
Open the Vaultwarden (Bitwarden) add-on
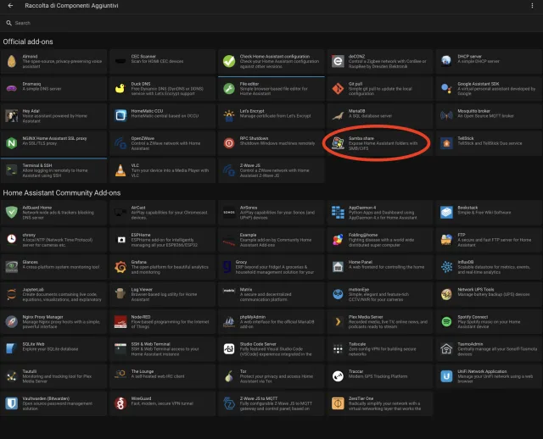[x=54, y=403]
